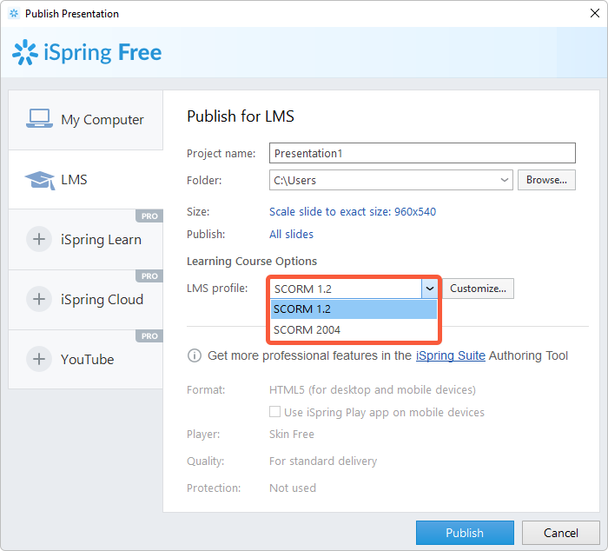Click the plus icon next to iSpring Learn

point(39,239)
